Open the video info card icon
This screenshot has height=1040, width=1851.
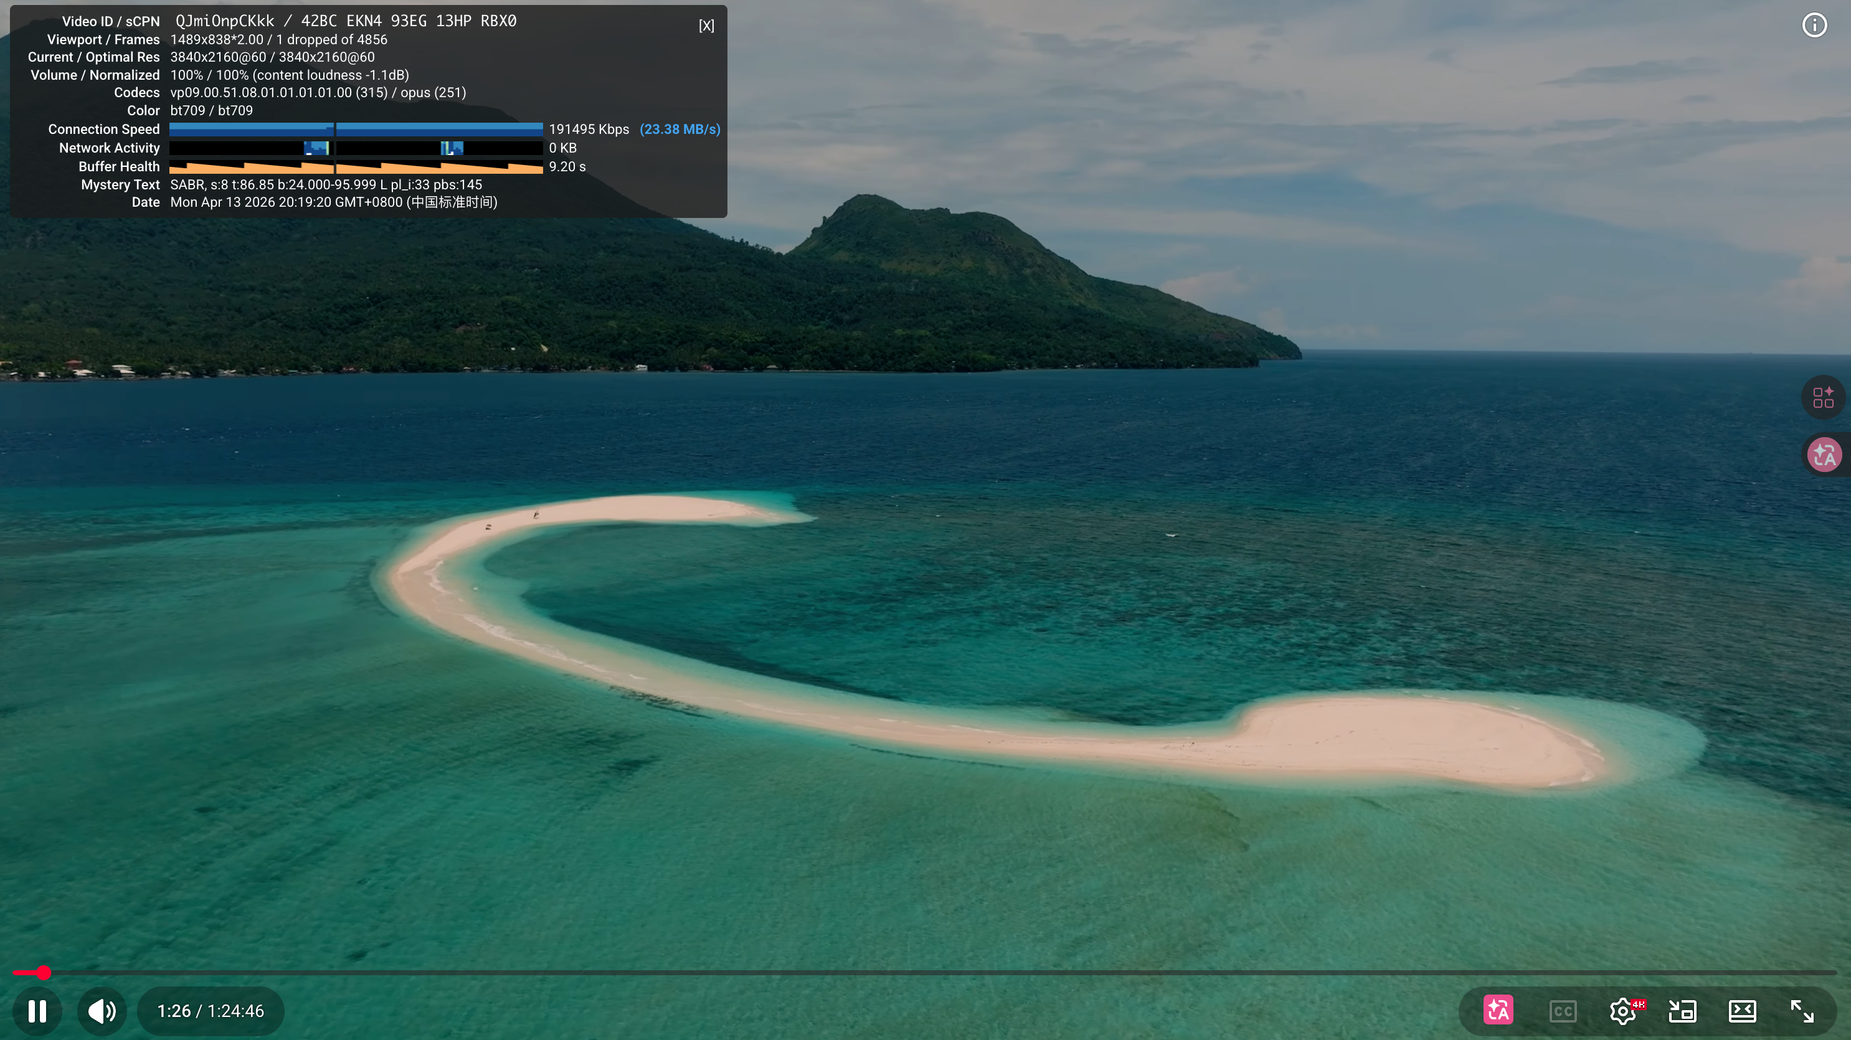click(x=1814, y=25)
